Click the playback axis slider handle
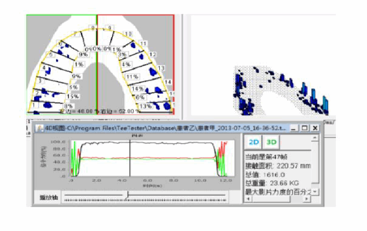The height and width of the screenshot is (231, 367). tap(128, 197)
